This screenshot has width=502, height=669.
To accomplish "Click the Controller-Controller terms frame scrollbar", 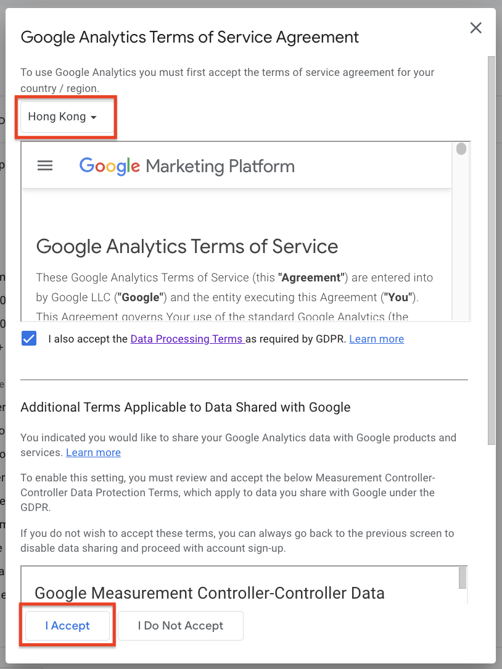I will pyautogui.click(x=463, y=578).
